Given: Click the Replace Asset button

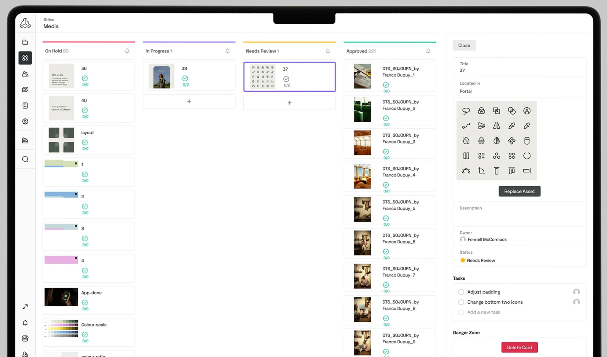Looking at the screenshot, I should point(519,191).
